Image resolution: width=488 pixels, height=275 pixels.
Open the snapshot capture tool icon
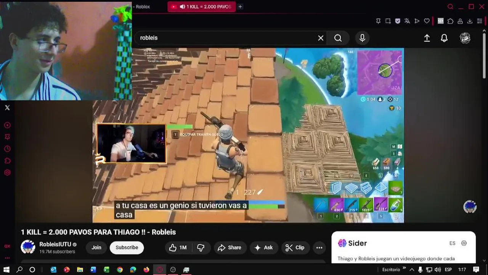(x=388, y=21)
